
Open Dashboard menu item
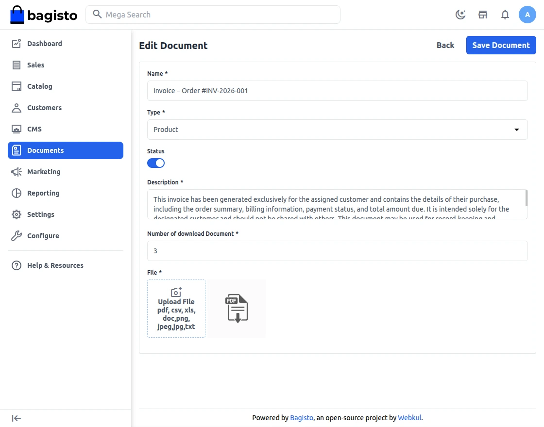[66, 44]
